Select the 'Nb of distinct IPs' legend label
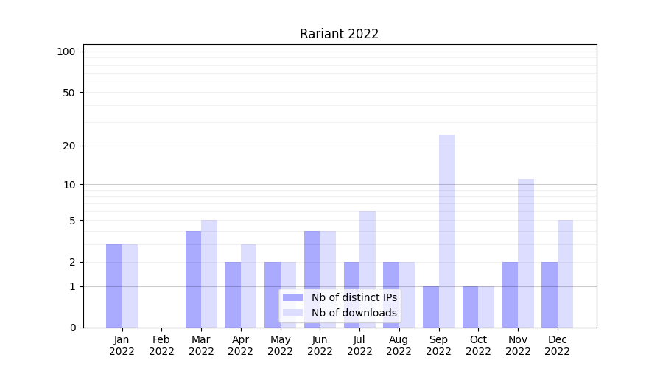Image resolution: width=663 pixels, height=368 pixels. [354, 297]
